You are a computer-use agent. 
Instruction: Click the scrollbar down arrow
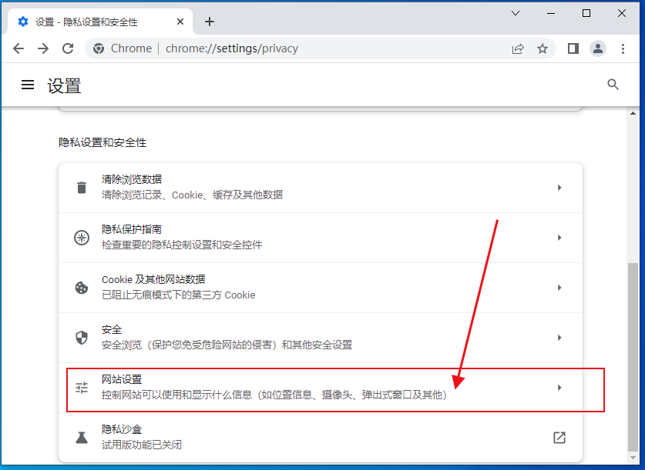633,458
